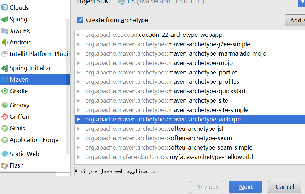The image size is (305, 194).
Task: Click the Java FX folder icon
Action: click(x=4, y=31)
